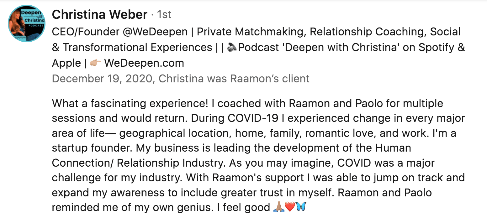Viewport: 487px width, 223px height.
Task: Click the 'Raamon's client' text
Action: point(270,78)
